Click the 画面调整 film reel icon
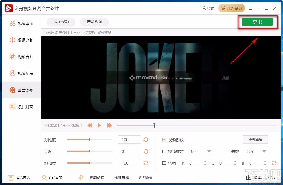Viewport: 283px width, 185px height. coord(13,90)
